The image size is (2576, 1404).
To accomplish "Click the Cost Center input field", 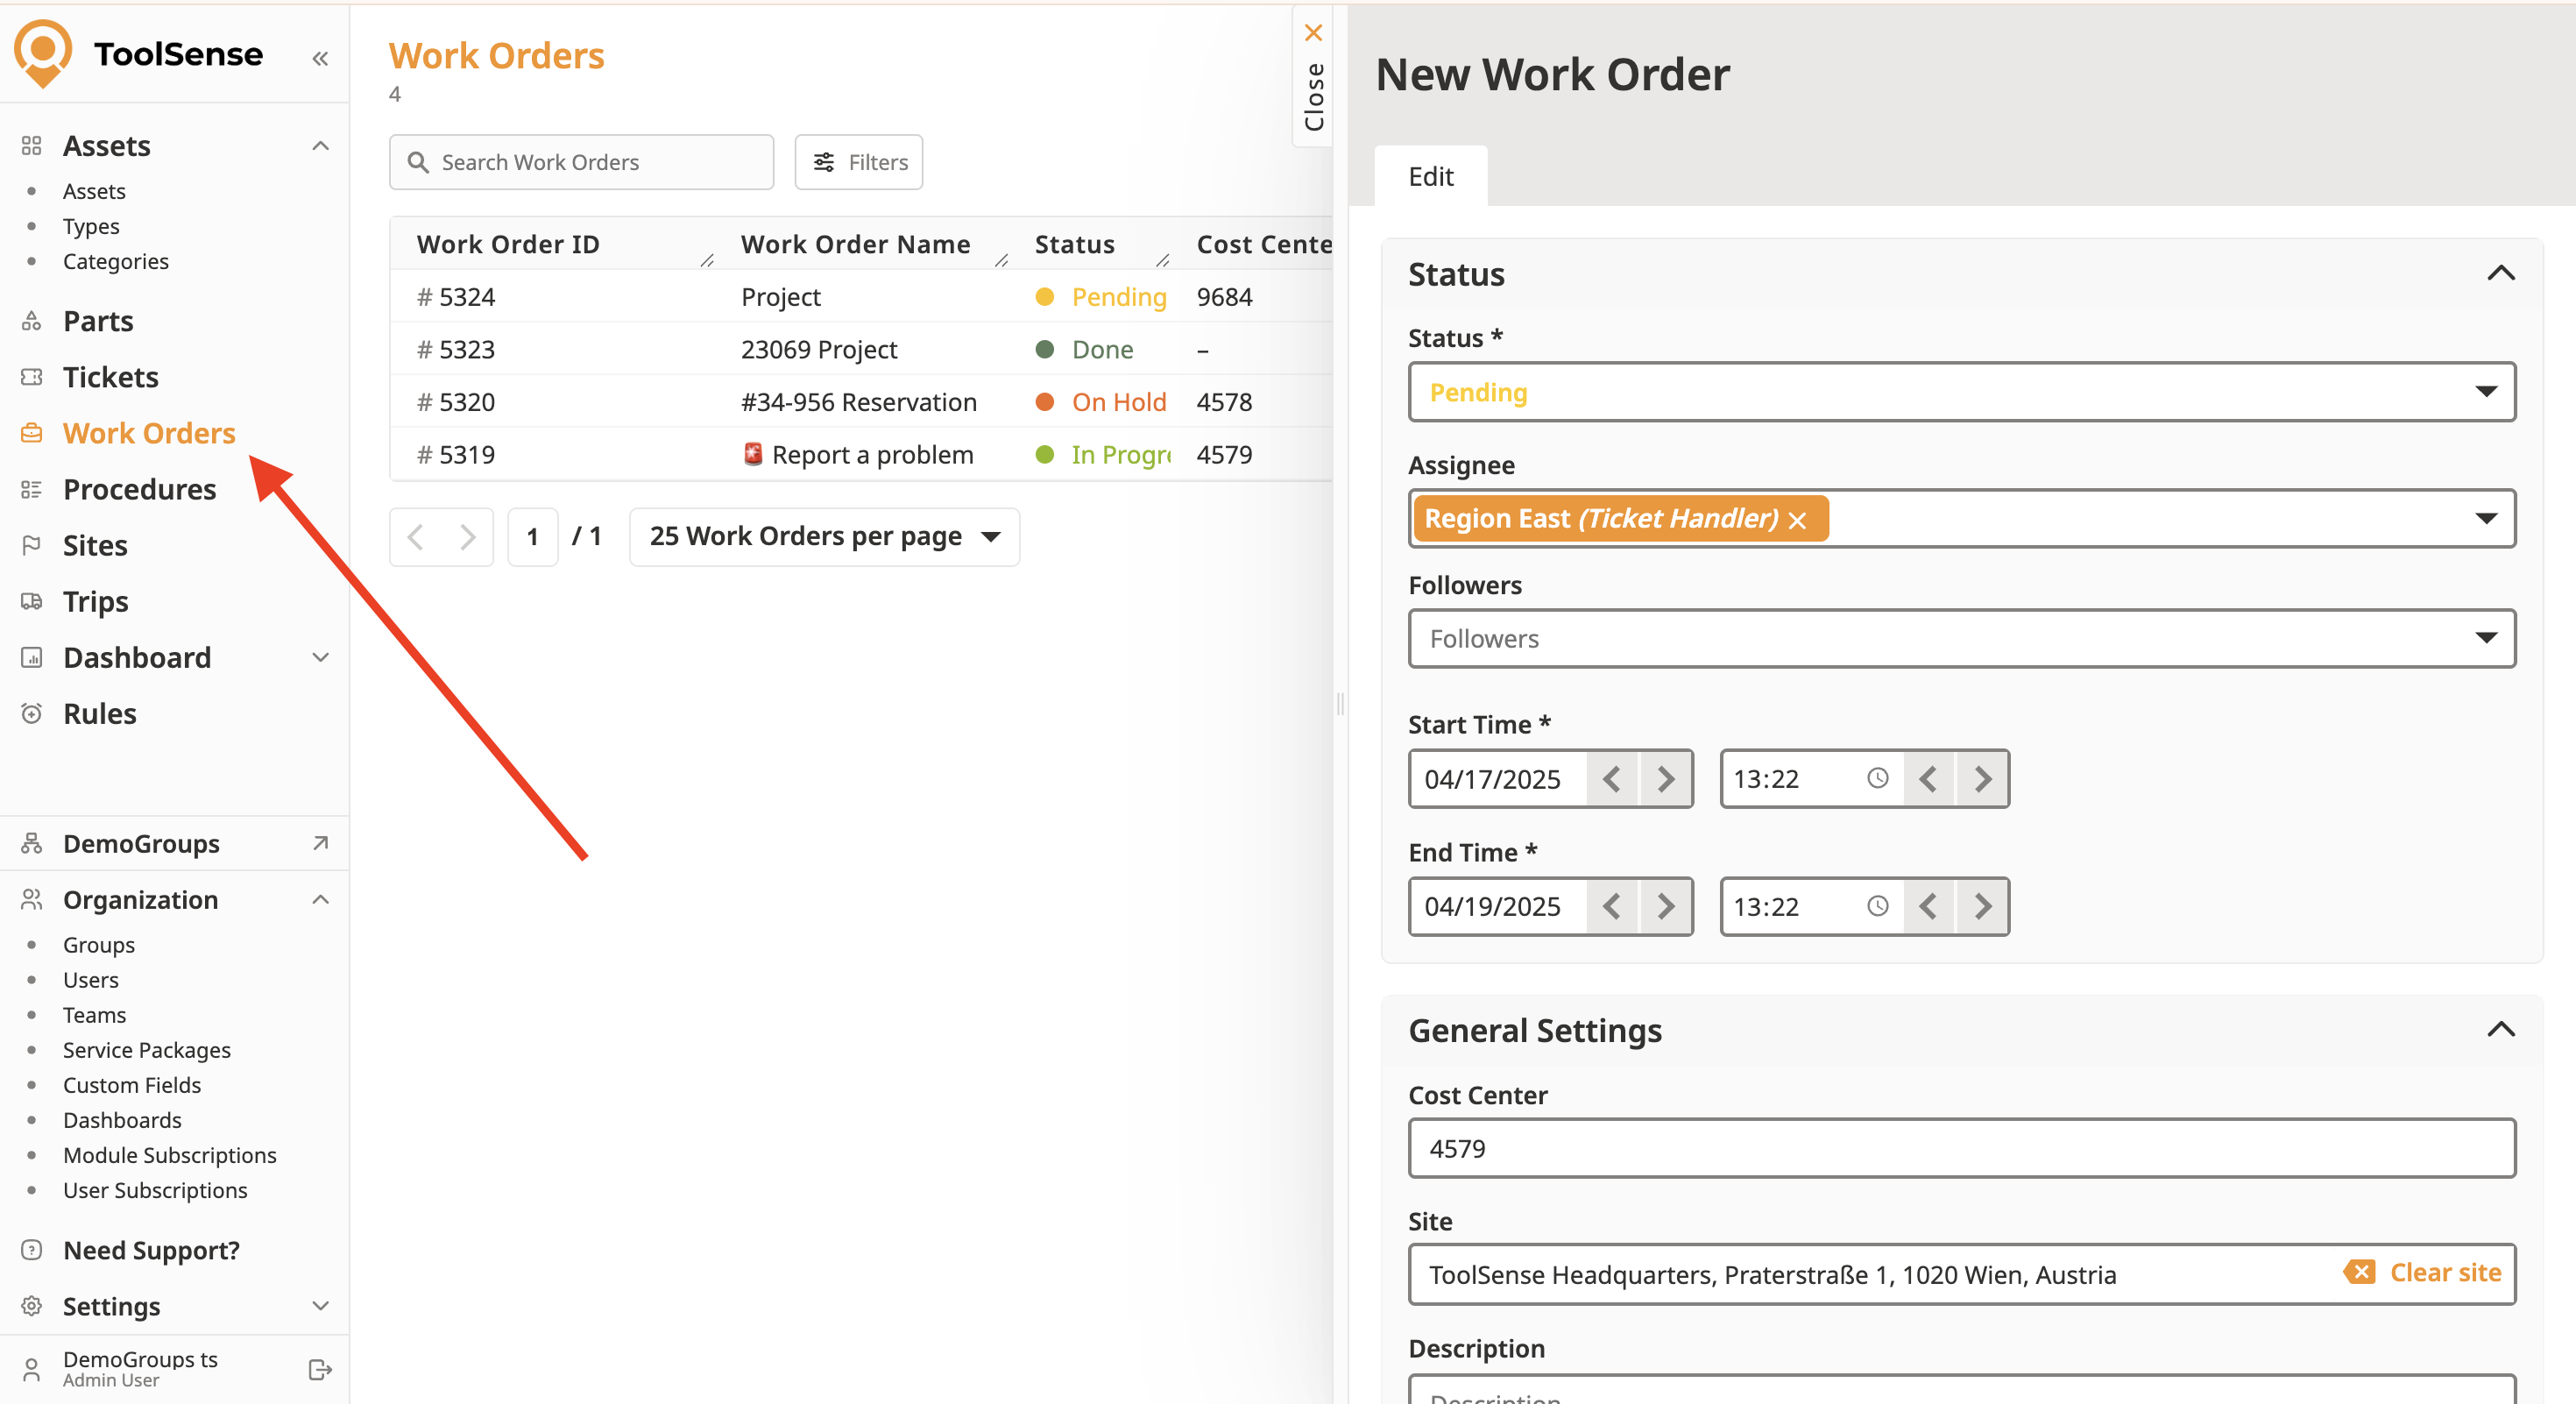I will (x=1961, y=1148).
